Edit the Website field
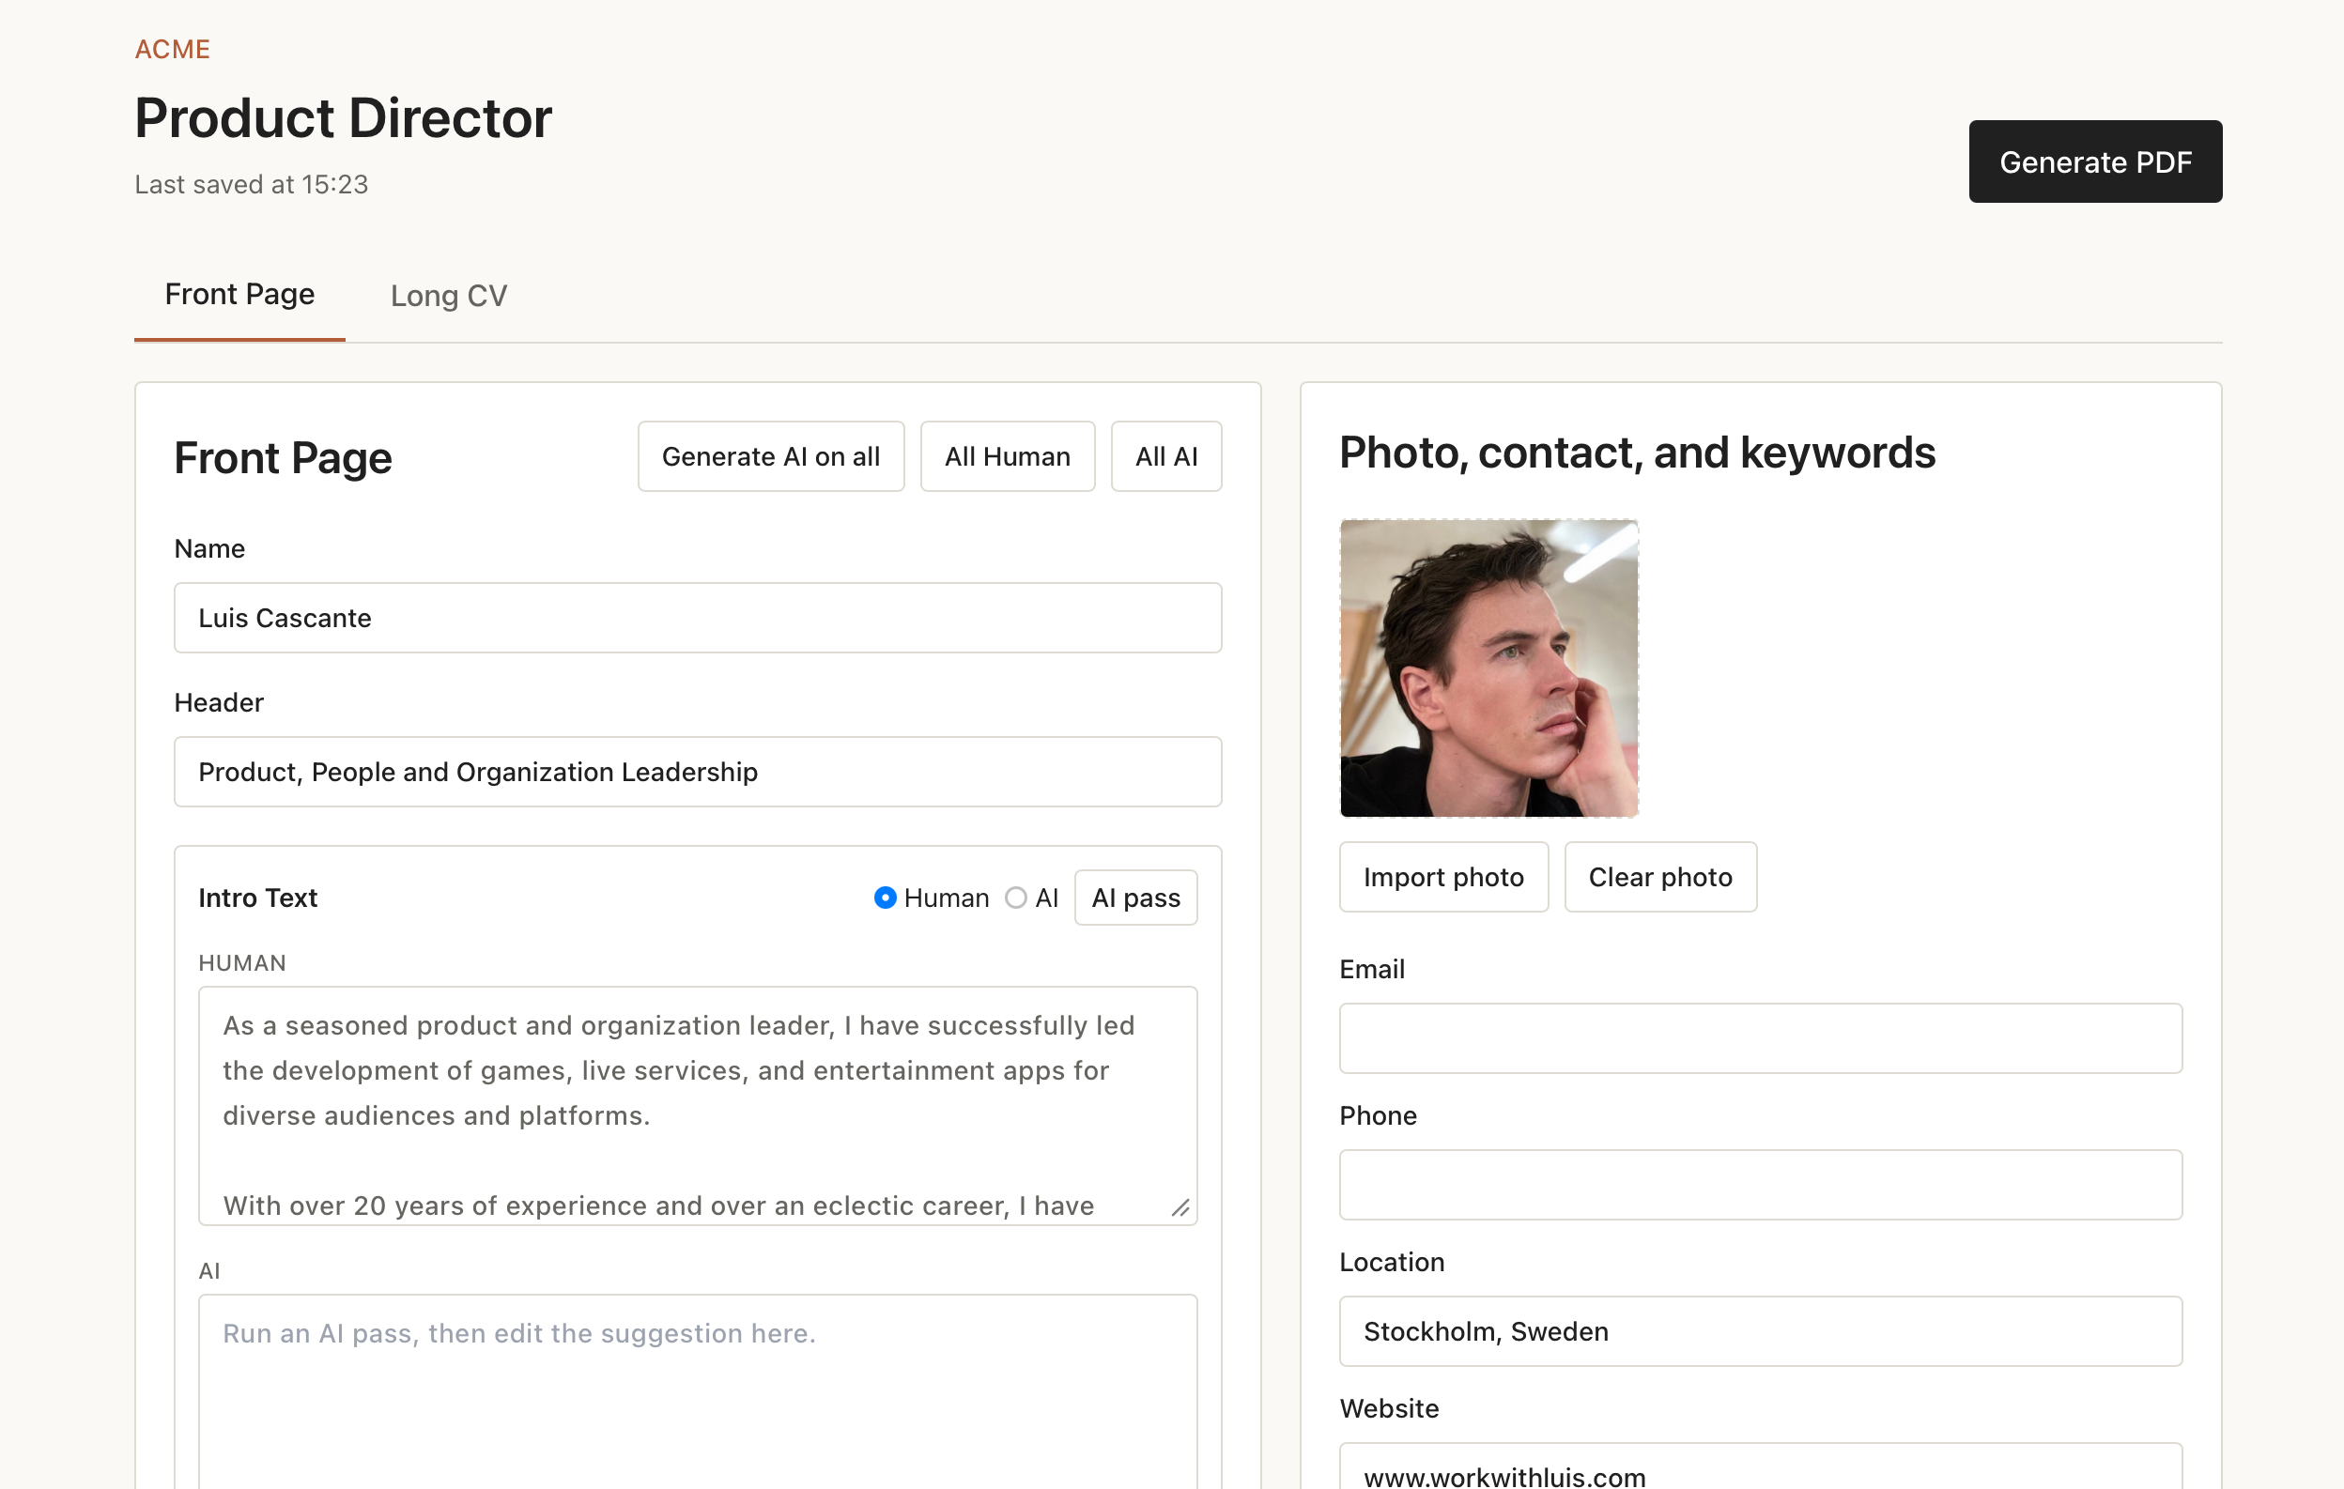2344x1489 pixels. click(1761, 1467)
